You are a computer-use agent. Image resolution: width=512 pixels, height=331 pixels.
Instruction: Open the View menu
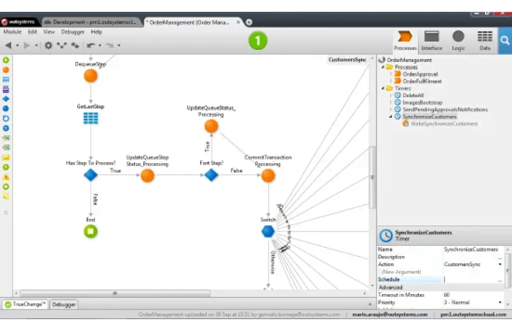point(49,32)
